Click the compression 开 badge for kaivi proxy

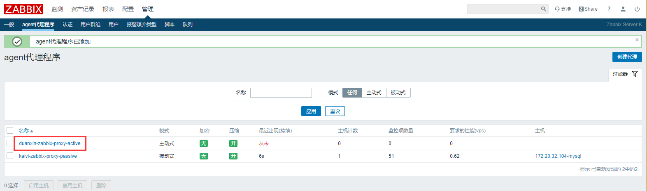233,156
